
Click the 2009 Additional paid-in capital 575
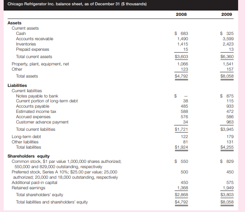click(230, 183)
